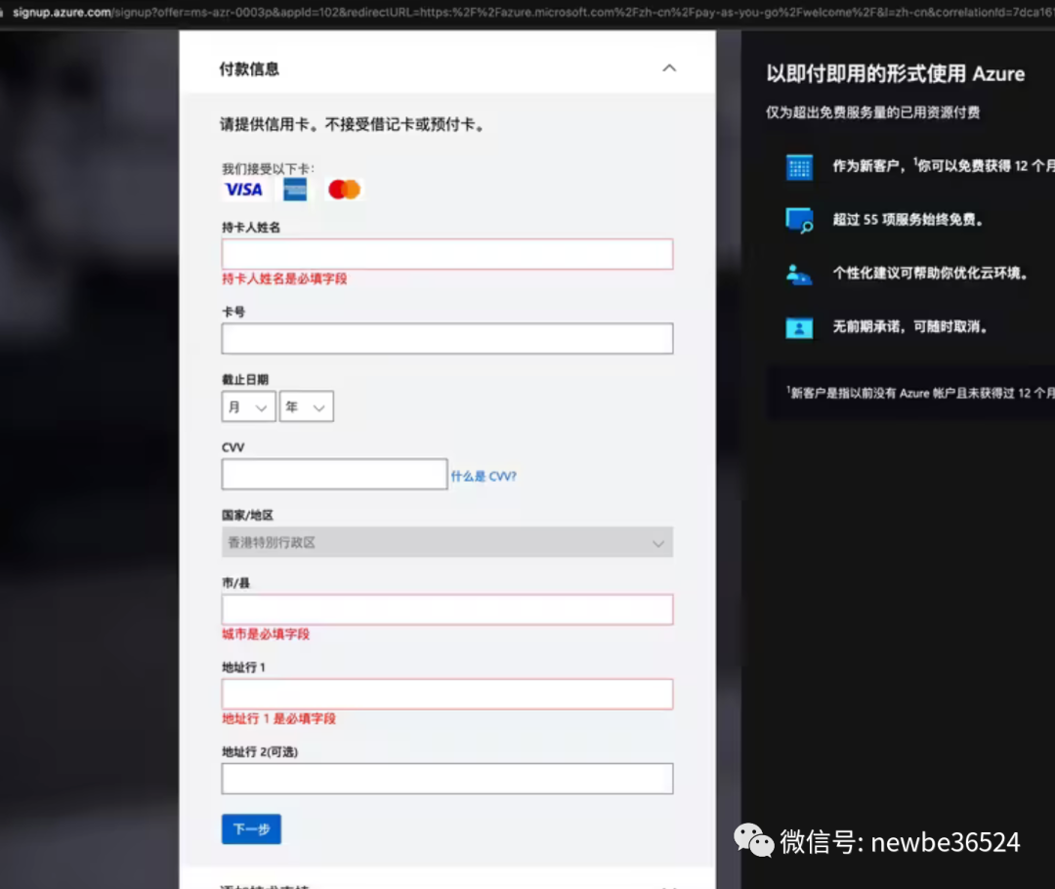Viewport: 1055px width, 889px height.
Task: Click the American Express card logo
Action: point(295,190)
